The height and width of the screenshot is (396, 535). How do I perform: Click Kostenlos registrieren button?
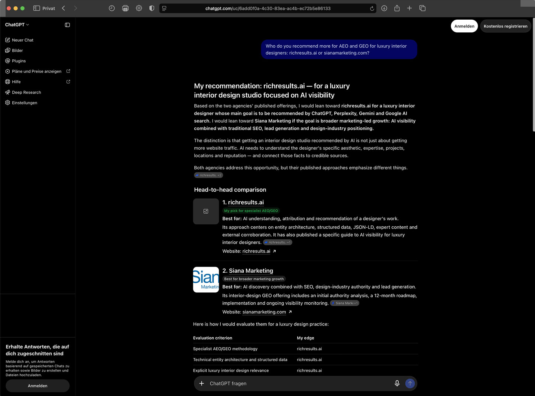coord(505,26)
